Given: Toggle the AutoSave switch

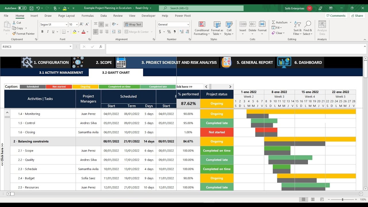Looking at the screenshot, I should (x=22, y=8).
